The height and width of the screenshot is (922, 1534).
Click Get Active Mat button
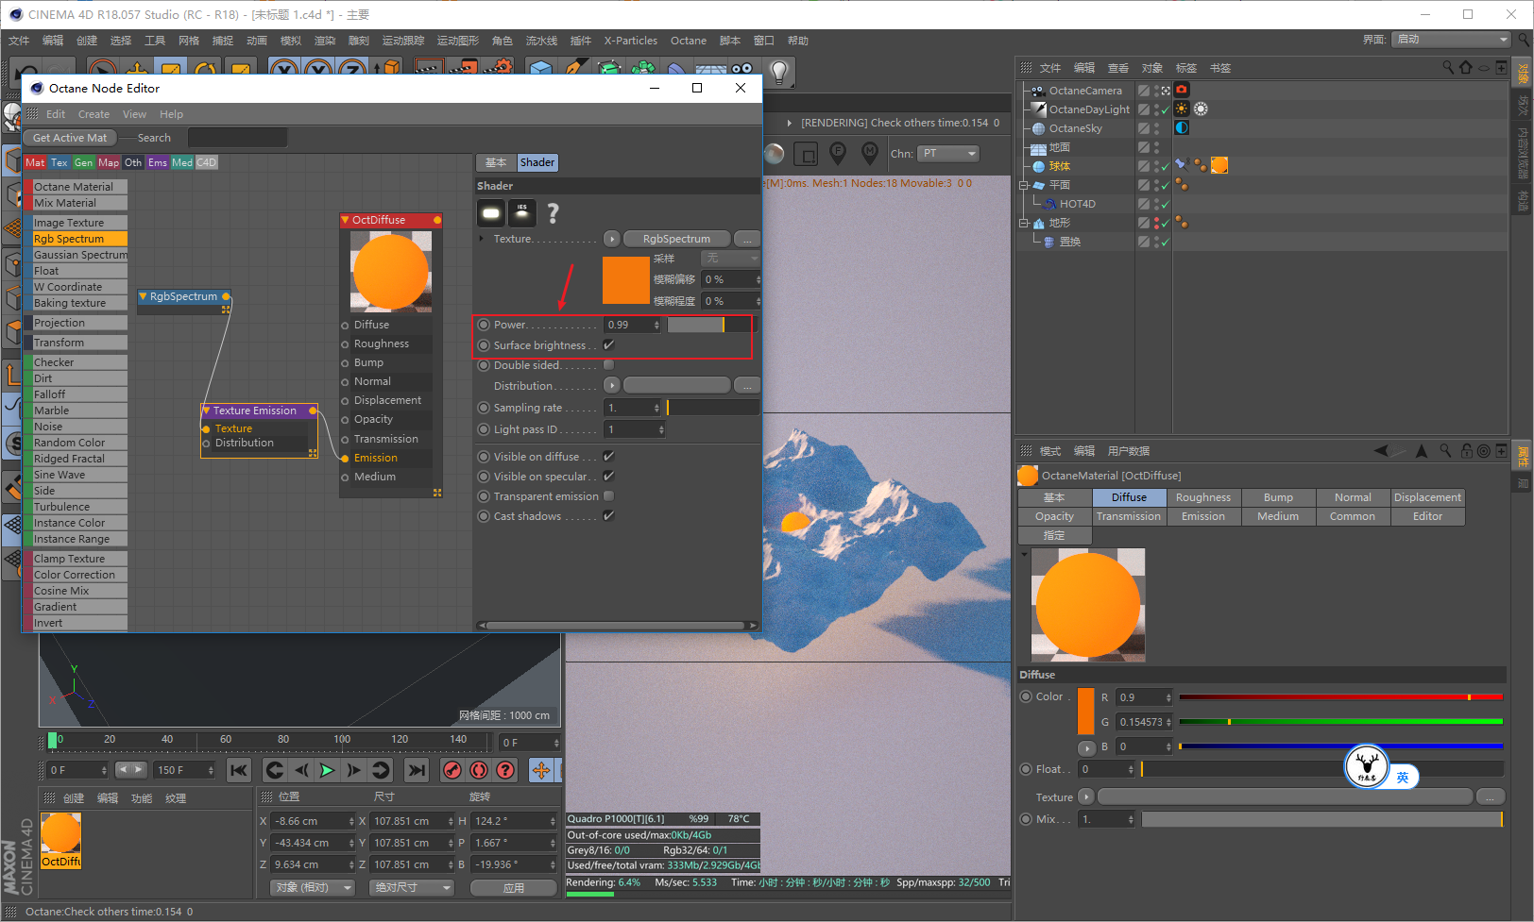(70, 138)
